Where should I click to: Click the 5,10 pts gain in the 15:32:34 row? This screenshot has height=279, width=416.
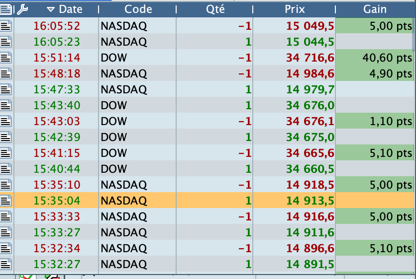pos(375,248)
